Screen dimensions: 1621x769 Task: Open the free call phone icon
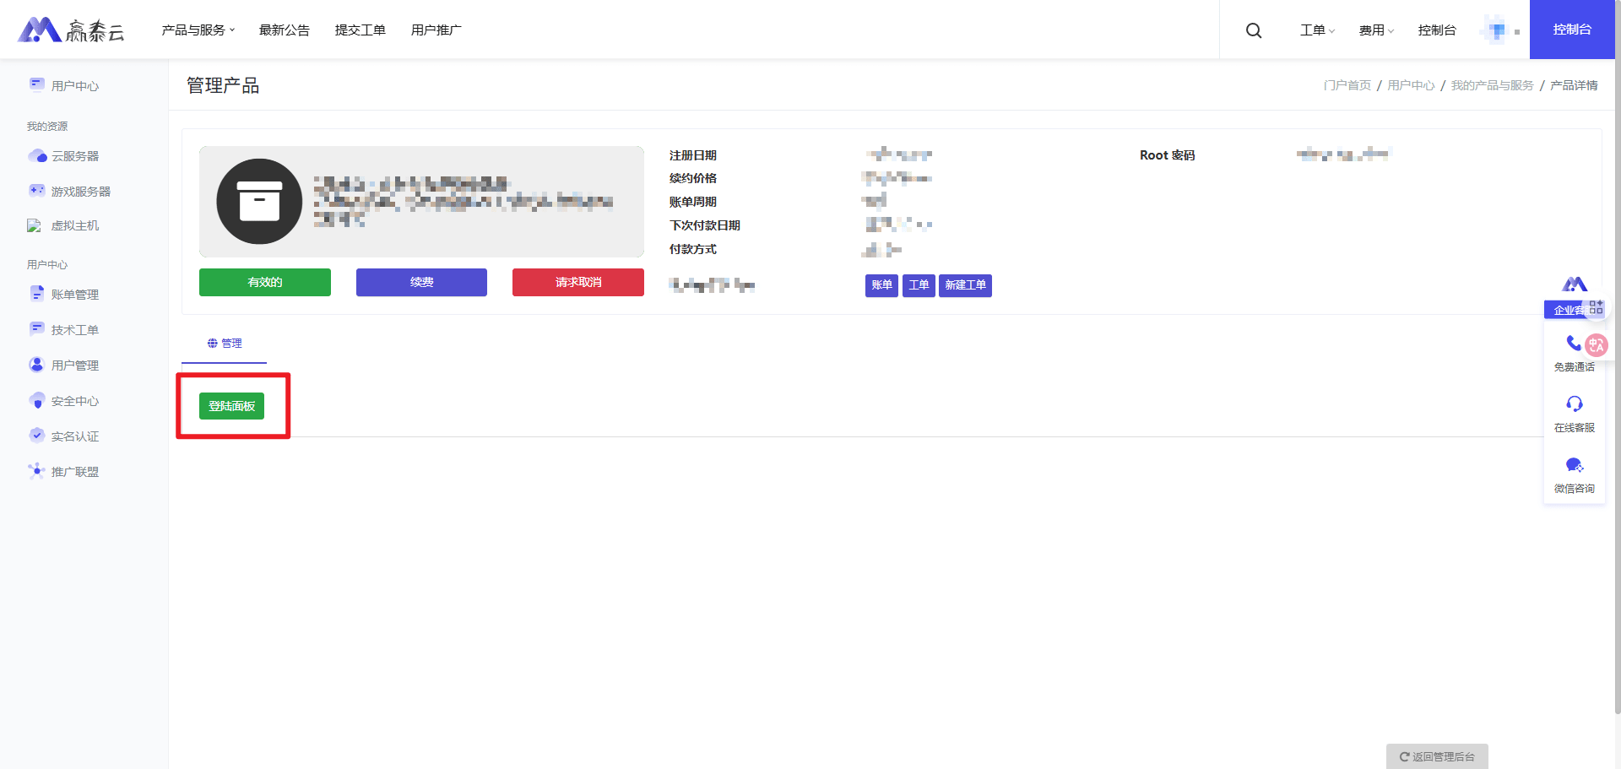[x=1573, y=343]
